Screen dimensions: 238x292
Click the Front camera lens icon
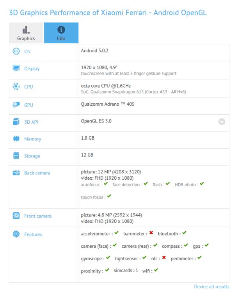16,216
